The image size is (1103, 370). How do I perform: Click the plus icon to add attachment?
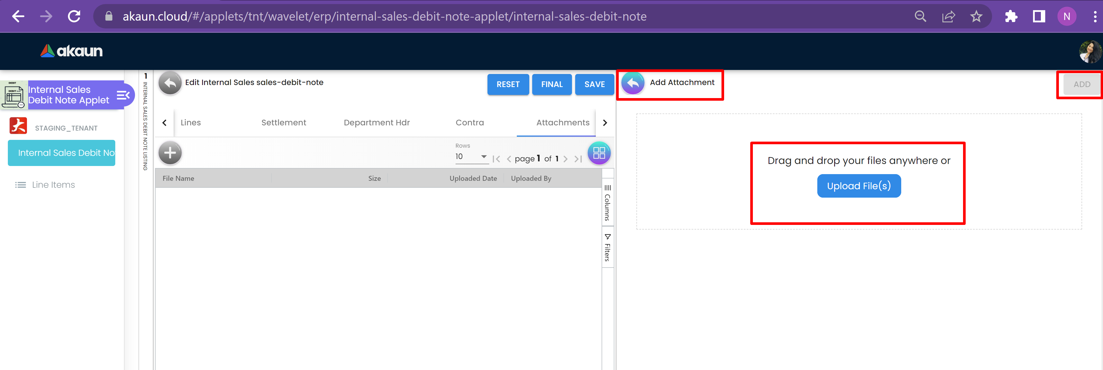click(x=170, y=153)
